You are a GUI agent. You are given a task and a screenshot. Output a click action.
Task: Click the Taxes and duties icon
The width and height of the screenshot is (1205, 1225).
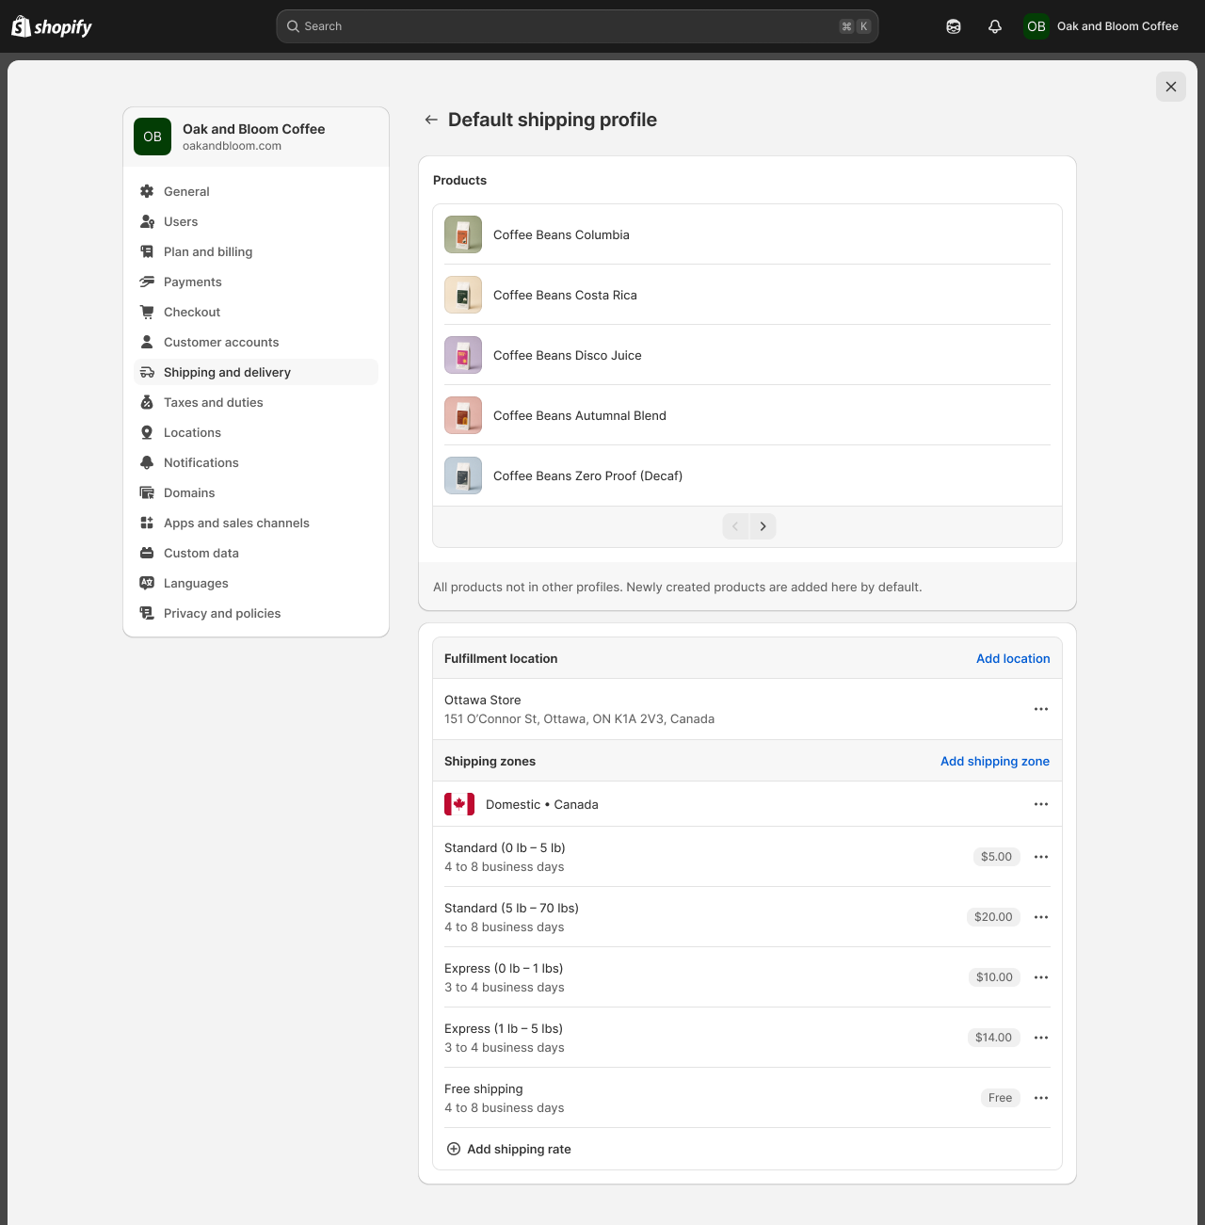(147, 402)
